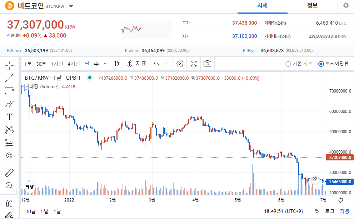Open the emoji icons tool
Screen dimensions: 354x219
pyautogui.click(x=9, y=155)
